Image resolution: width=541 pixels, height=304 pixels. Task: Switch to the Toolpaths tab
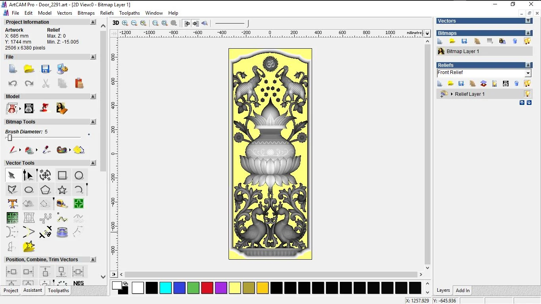coord(59,291)
